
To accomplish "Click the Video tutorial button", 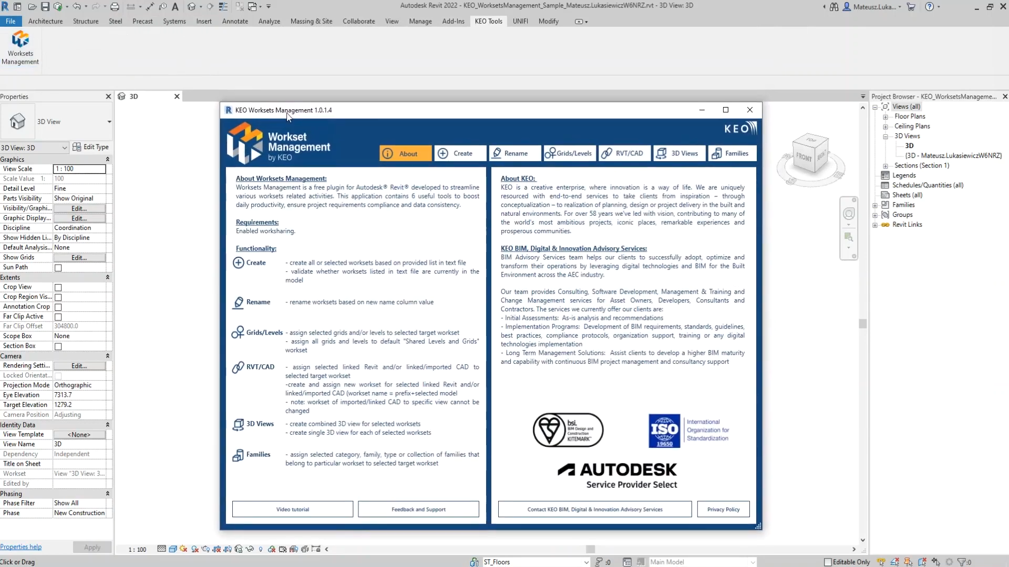I will click(292, 509).
